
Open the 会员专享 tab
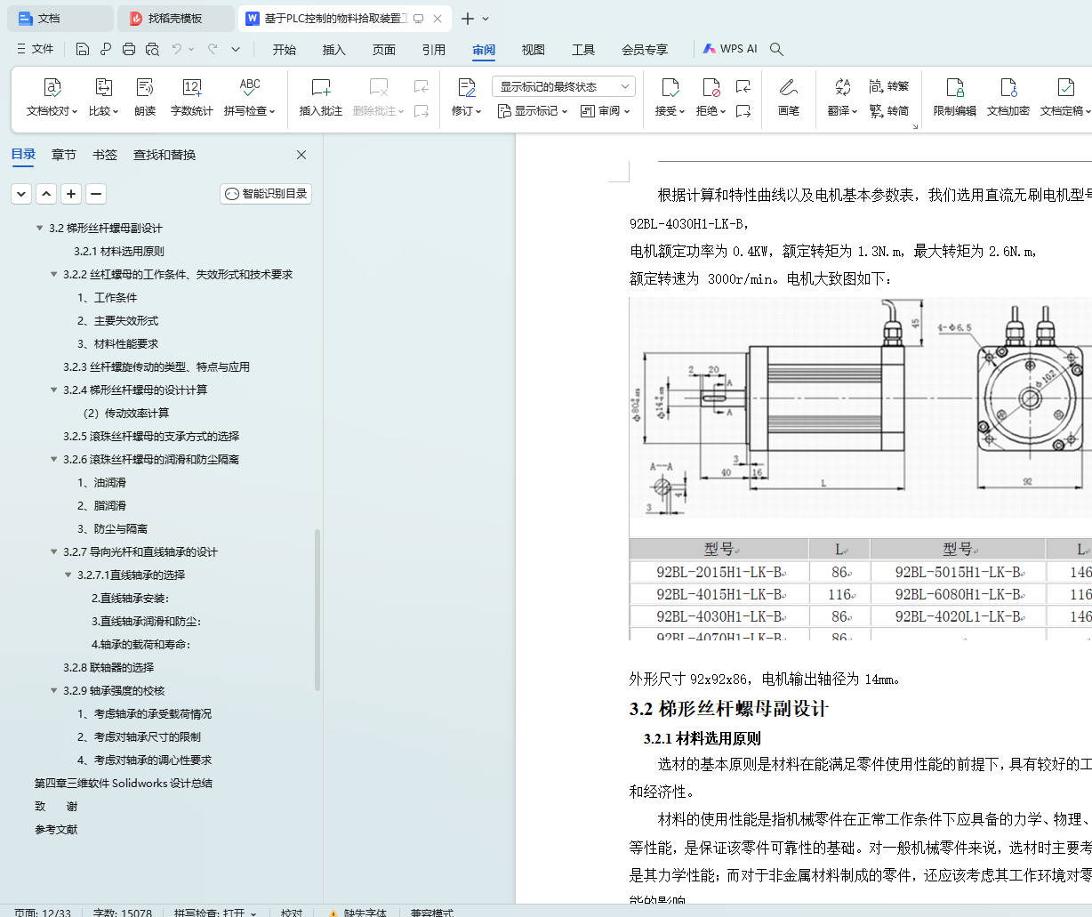[645, 49]
